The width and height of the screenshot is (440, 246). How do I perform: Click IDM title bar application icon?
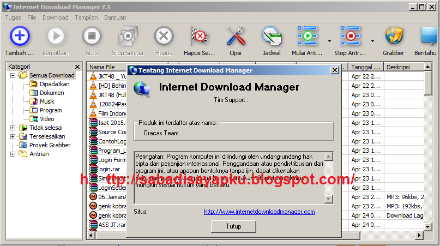coord(7,7)
